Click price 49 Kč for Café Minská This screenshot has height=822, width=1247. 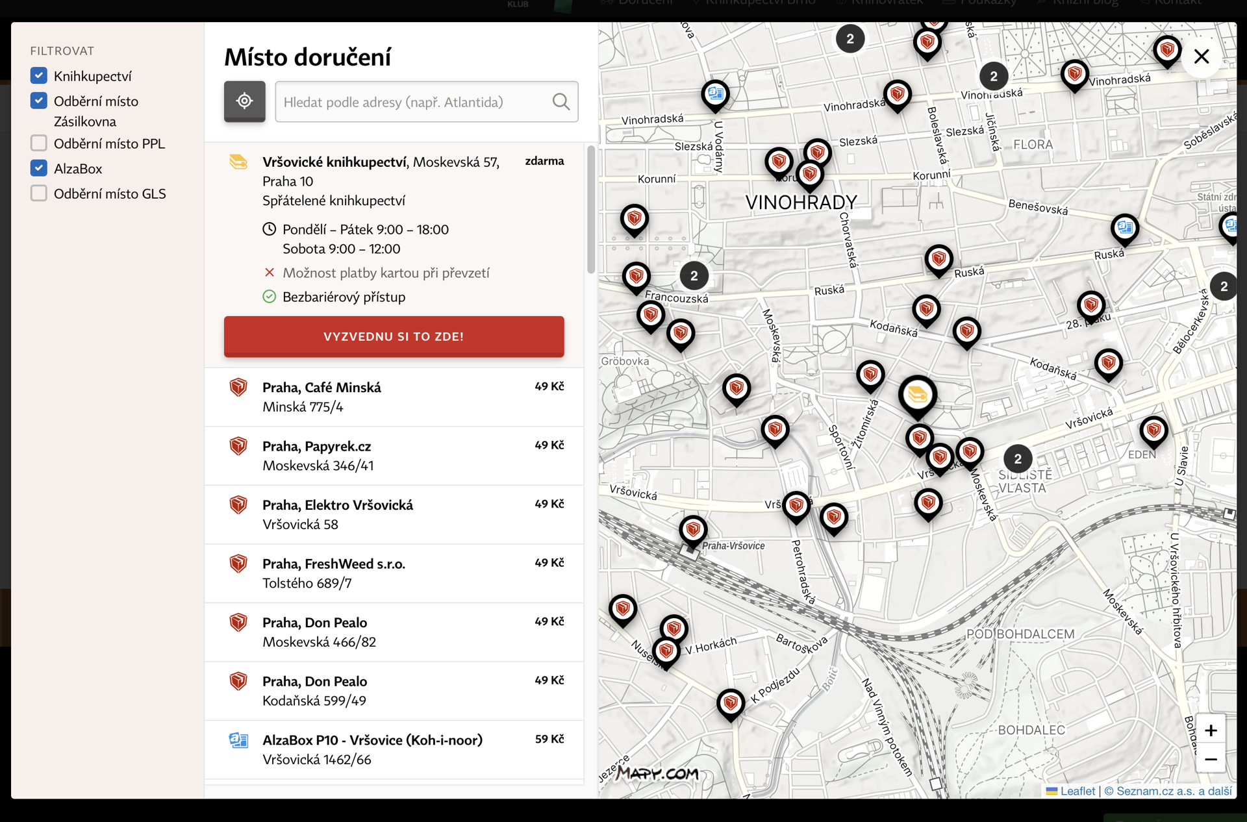click(549, 386)
